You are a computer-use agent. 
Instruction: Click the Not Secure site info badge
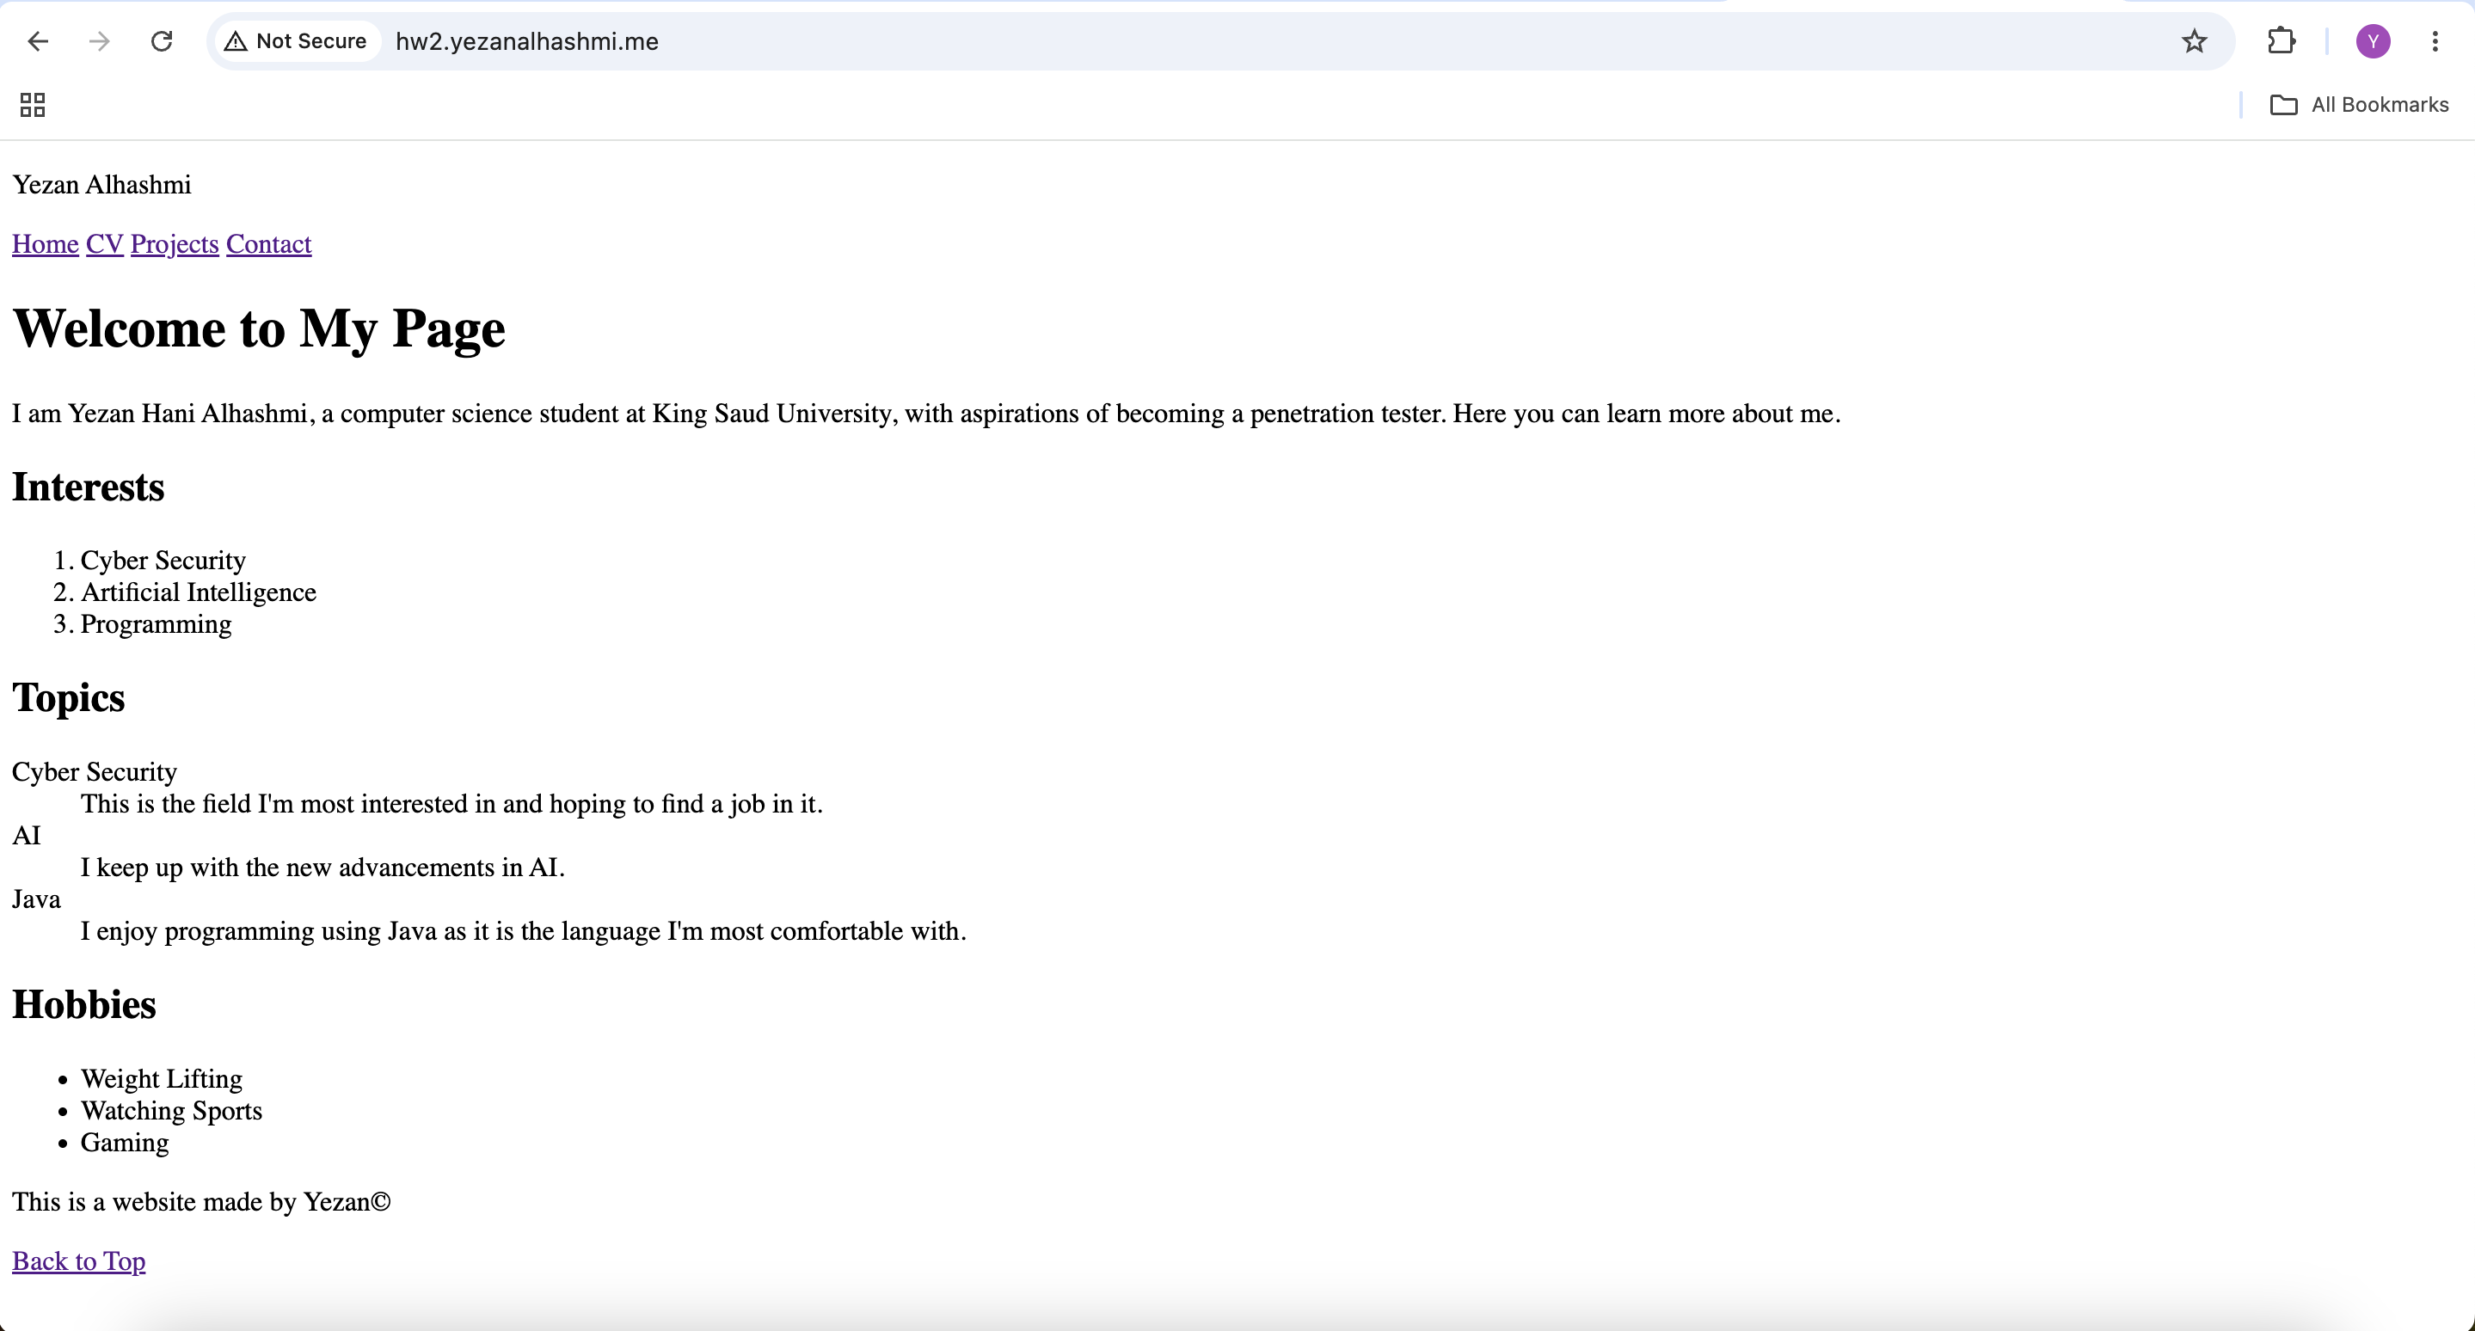[x=296, y=41]
